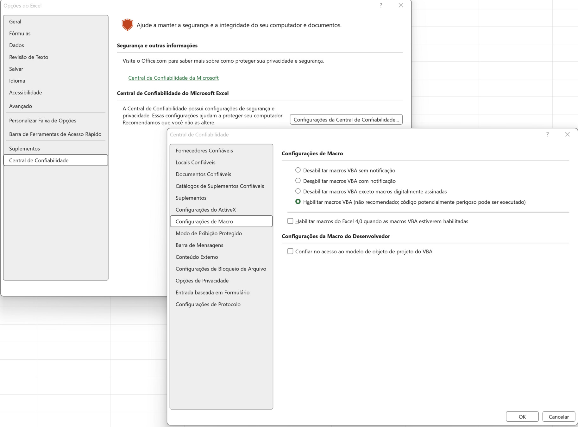The height and width of the screenshot is (427, 578).
Task: Open Documentos Confiáveis section
Action: pos(221,174)
